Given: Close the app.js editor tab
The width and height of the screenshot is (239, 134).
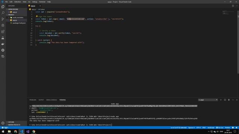Looking at the screenshot, I should point(40,6).
